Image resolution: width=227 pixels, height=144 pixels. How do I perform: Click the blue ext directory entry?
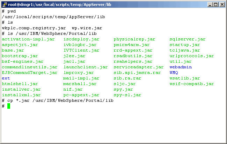(x=6, y=78)
